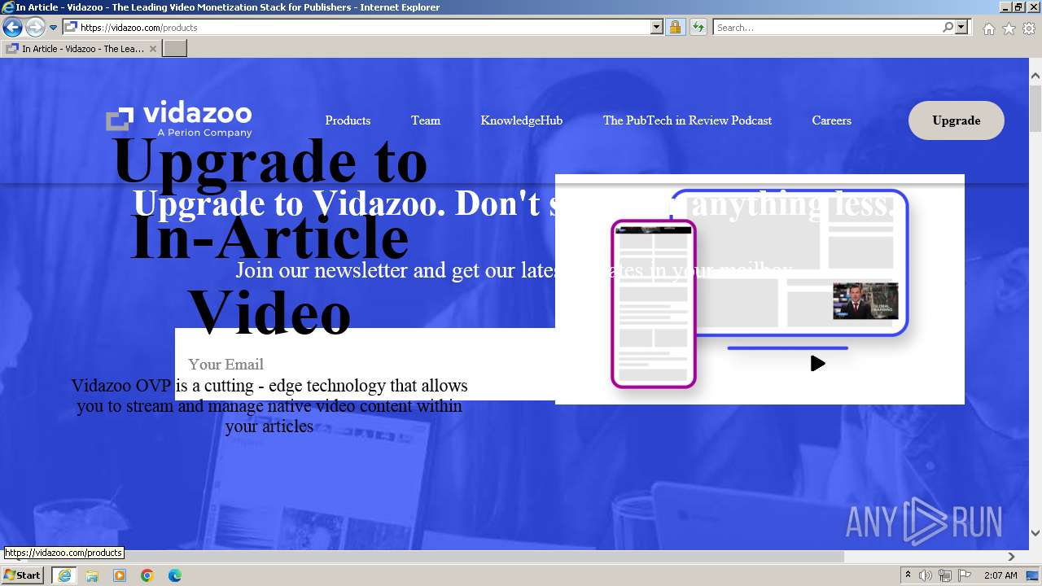Image resolution: width=1042 pixels, height=586 pixels.
Task: Open Favorites star icon
Action: [1009, 28]
